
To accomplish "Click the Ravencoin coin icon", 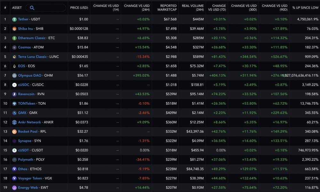I will (14, 94).
